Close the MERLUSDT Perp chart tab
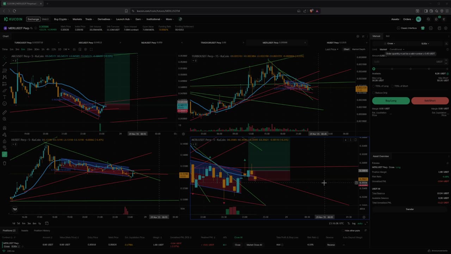 click(305, 43)
